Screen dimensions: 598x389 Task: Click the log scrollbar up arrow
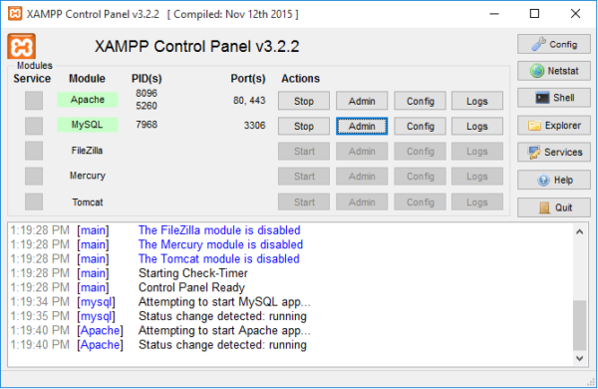coord(580,231)
